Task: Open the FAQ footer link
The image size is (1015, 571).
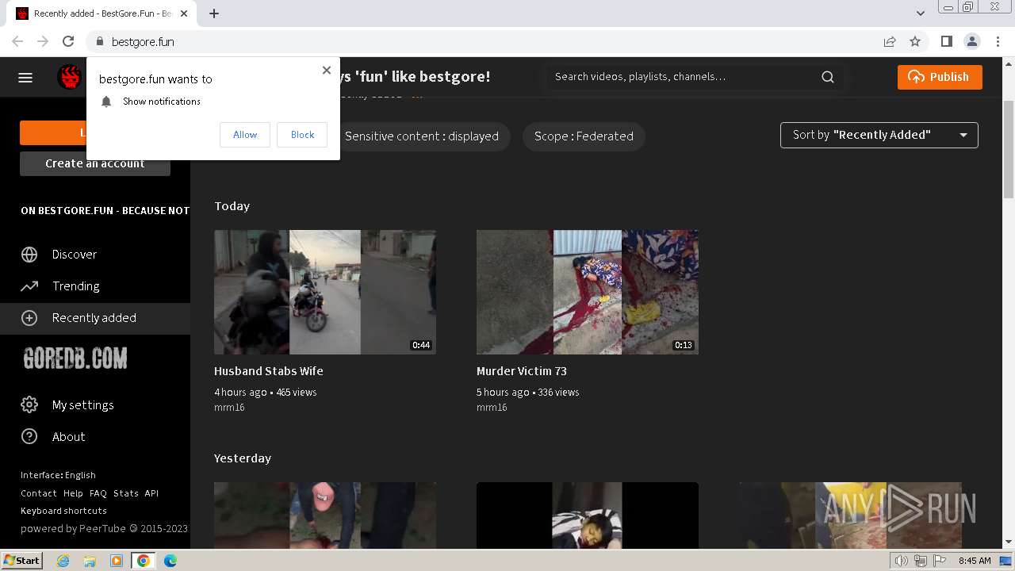Action: (x=98, y=493)
